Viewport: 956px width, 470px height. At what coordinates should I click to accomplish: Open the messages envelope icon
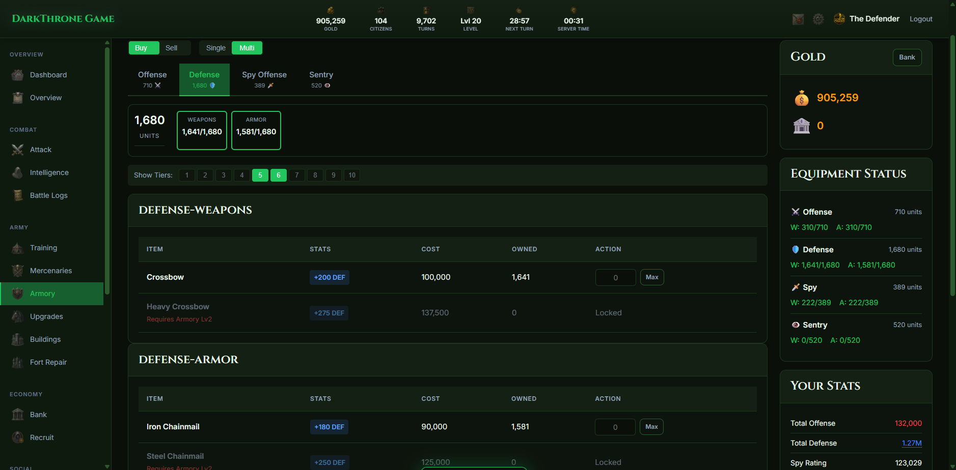tap(798, 19)
